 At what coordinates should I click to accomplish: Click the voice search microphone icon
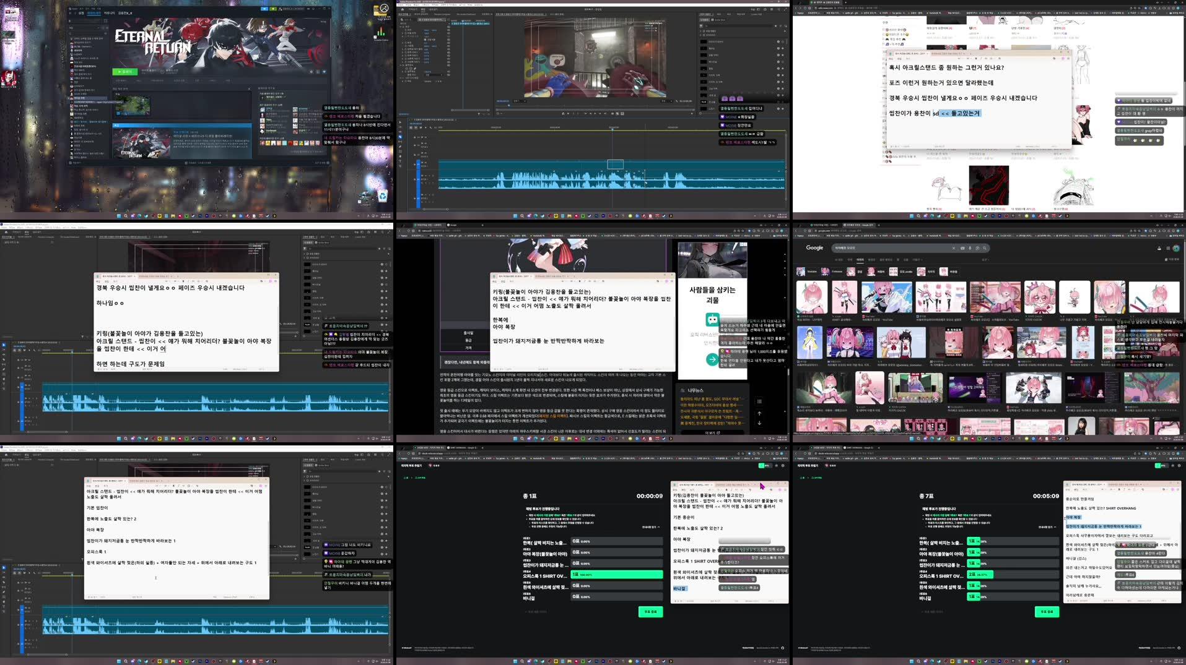click(969, 248)
